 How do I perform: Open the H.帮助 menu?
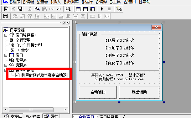pyautogui.click(x=144, y=2)
